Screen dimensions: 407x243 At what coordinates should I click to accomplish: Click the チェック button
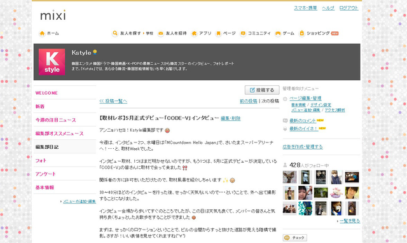click(x=295, y=237)
